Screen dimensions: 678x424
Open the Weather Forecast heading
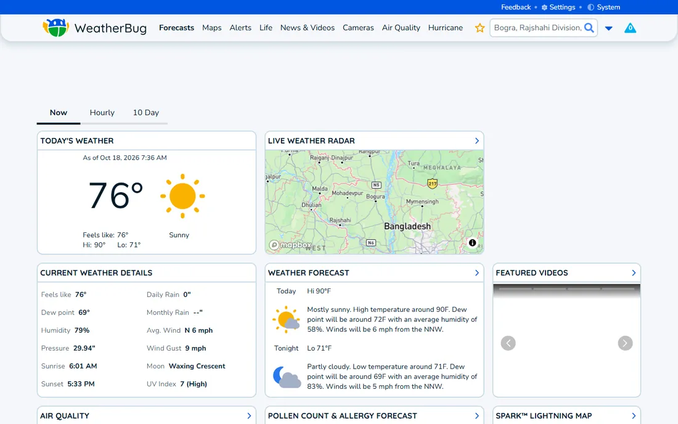(x=308, y=273)
